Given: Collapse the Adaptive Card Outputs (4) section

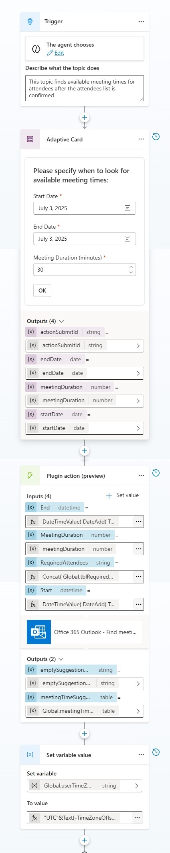Looking at the screenshot, I should 61,321.
